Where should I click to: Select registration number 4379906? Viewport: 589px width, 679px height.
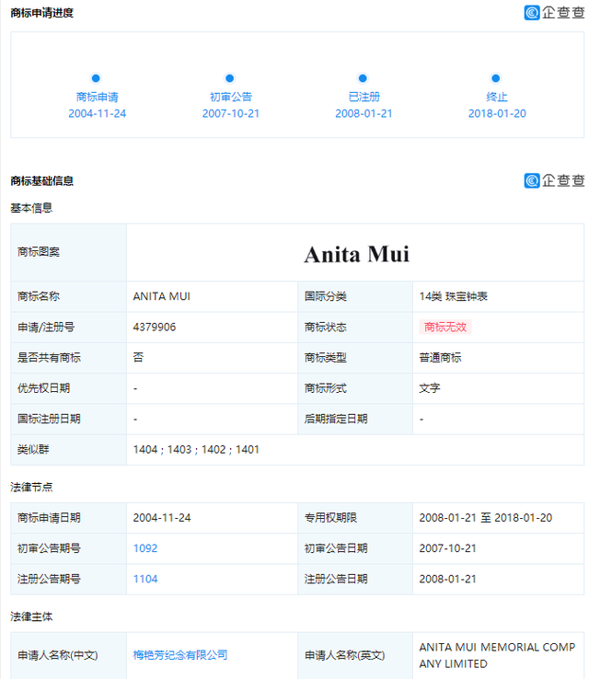pos(155,327)
